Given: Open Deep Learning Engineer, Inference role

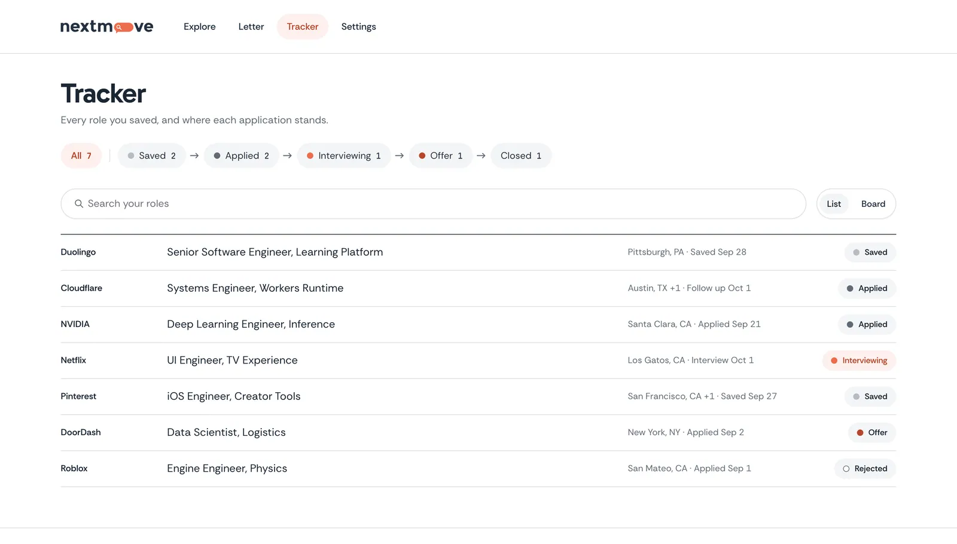Looking at the screenshot, I should pyautogui.click(x=251, y=324).
